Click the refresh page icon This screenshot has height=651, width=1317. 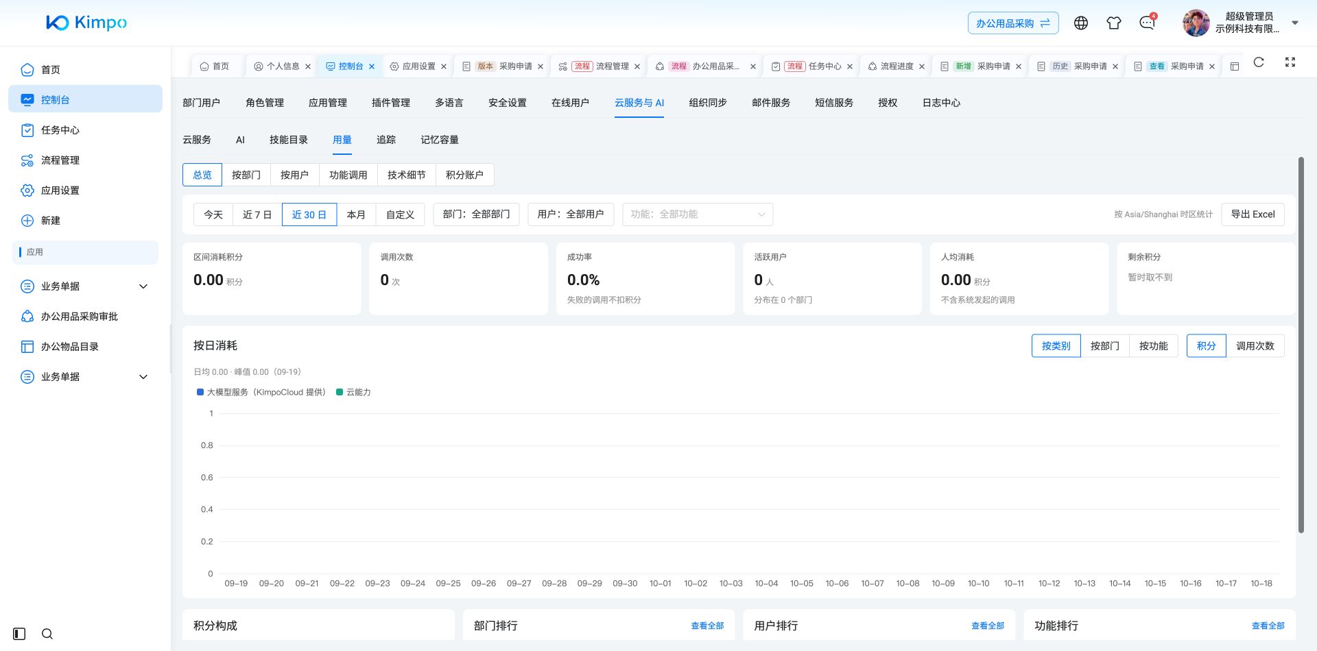pos(1259,62)
